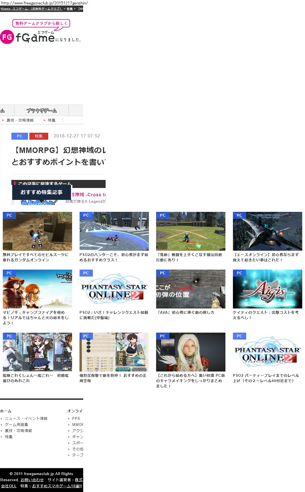Click title PSO2 パーティープレイまでのレベル上げ
The width and height of the screenshot is (305, 492).
click(266, 378)
